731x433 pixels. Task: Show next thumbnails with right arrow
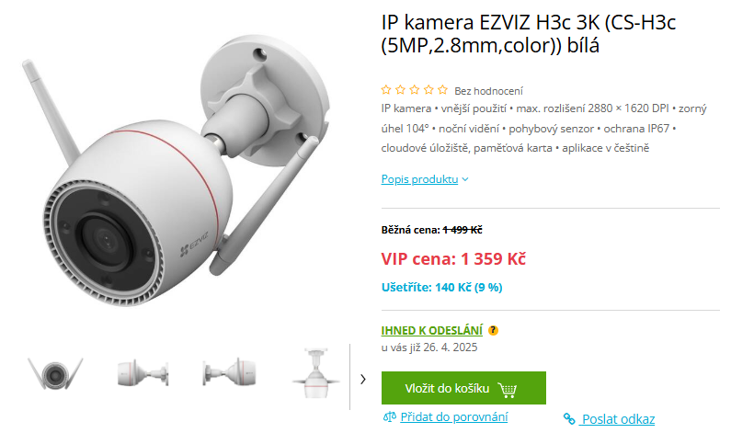(362, 379)
